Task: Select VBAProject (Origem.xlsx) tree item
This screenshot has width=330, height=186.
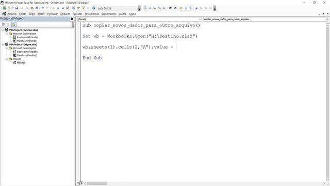Action: click(23, 44)
